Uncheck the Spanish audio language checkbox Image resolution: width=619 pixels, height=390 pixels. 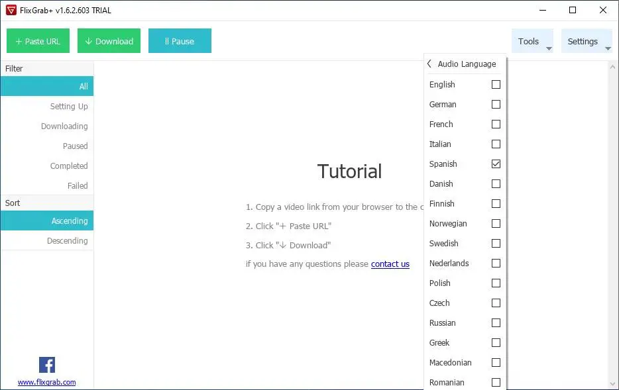(496, 164)
